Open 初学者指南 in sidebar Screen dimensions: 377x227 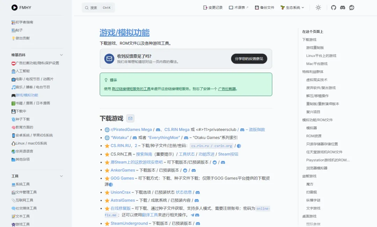click(x=22, y=22)
